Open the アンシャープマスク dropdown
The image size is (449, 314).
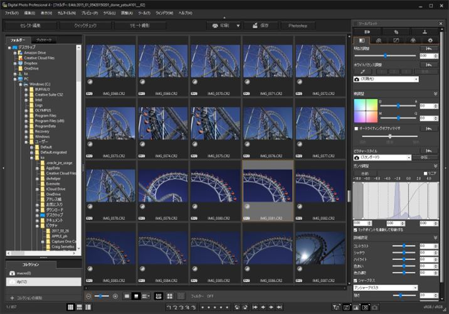[386, 288]
